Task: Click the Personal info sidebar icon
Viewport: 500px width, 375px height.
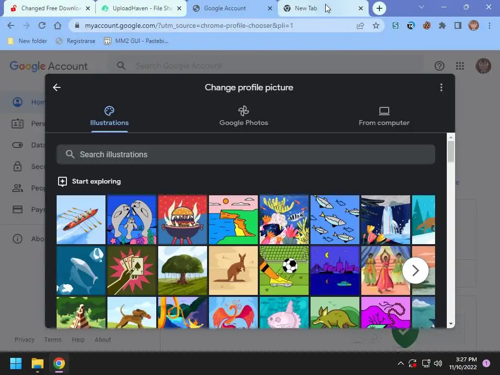Action: pyautogui.click(x=18, y=124)
